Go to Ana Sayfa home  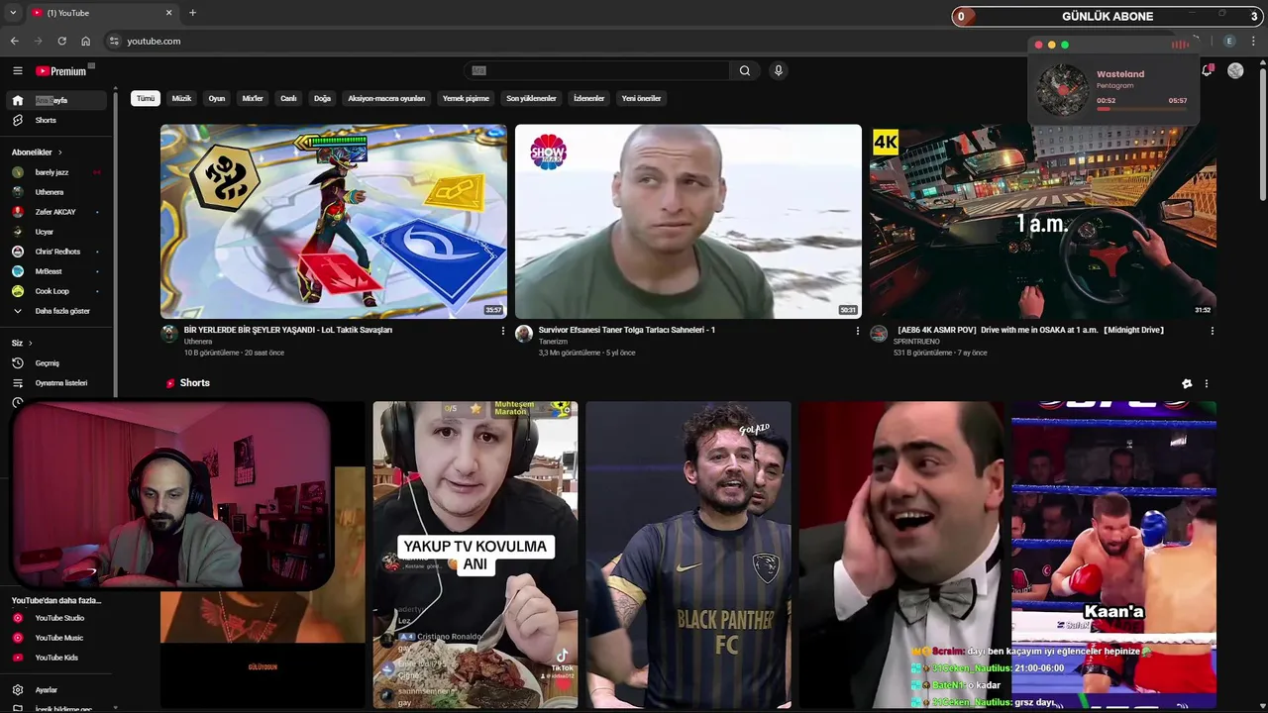point(57,100)
